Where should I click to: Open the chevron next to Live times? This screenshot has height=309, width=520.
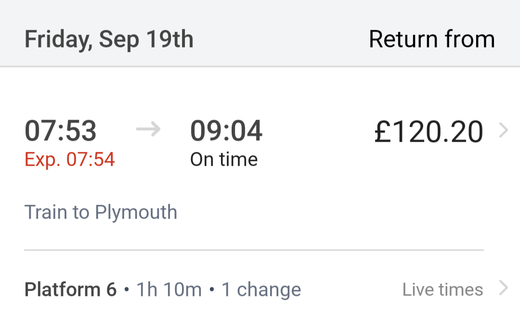click(x=503, y=288)
